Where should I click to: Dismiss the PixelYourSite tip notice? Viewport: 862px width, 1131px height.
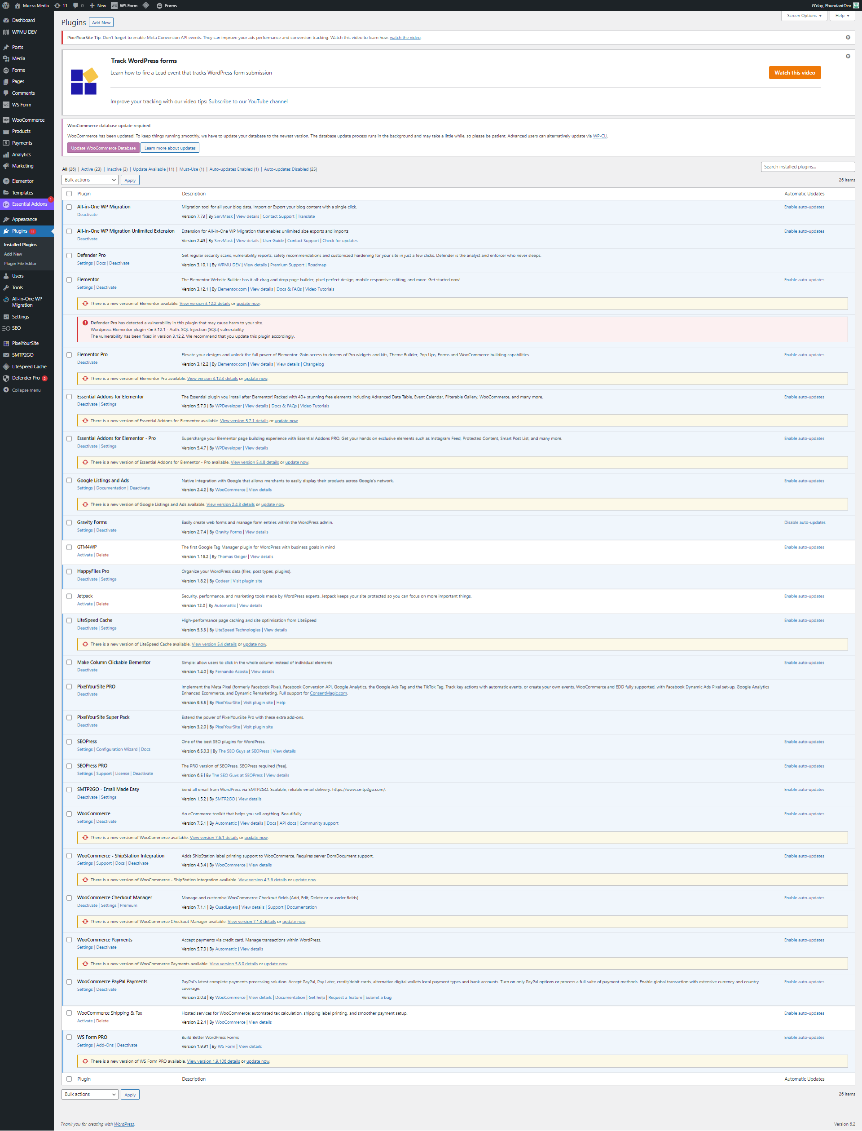(848, 37)
